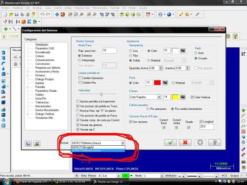Viewport: 247px width, 185px height.
Task: Open the Actual configuration dropdown arrow
Action: [x=123, y=143]
